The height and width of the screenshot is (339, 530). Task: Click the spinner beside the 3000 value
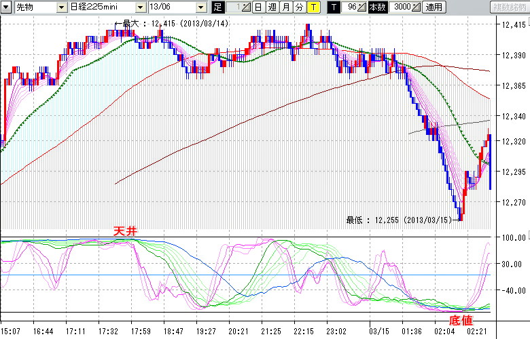tap(415, 7)
